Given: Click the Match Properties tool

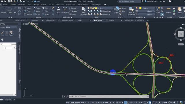Looking at the screenshot, I should pyautogui.click(x=131, y=11).
